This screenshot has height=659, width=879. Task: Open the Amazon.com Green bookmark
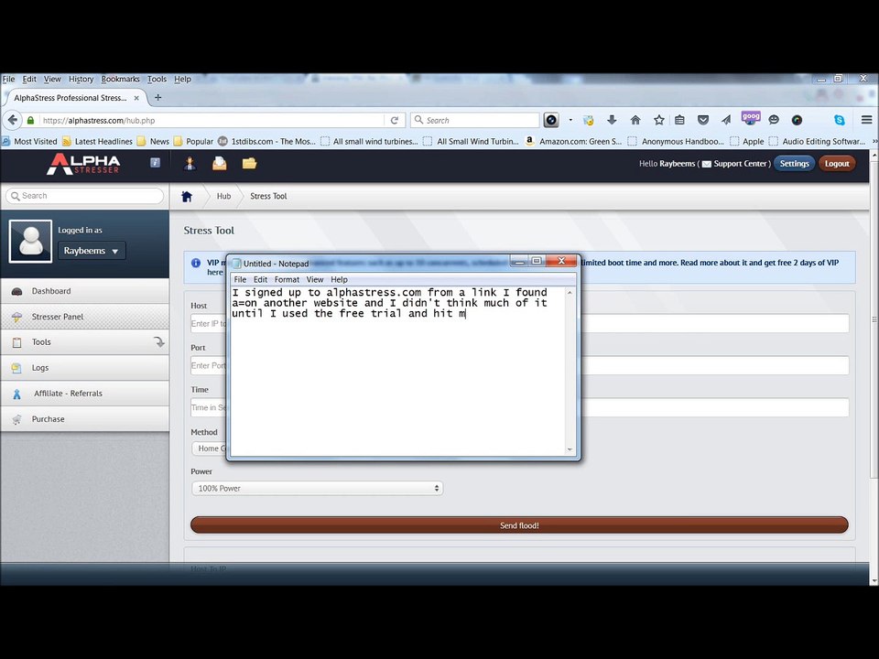[573, 141]
